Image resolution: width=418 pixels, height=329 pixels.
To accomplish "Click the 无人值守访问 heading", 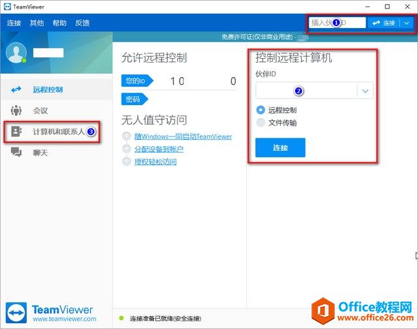I will [154, 120].
